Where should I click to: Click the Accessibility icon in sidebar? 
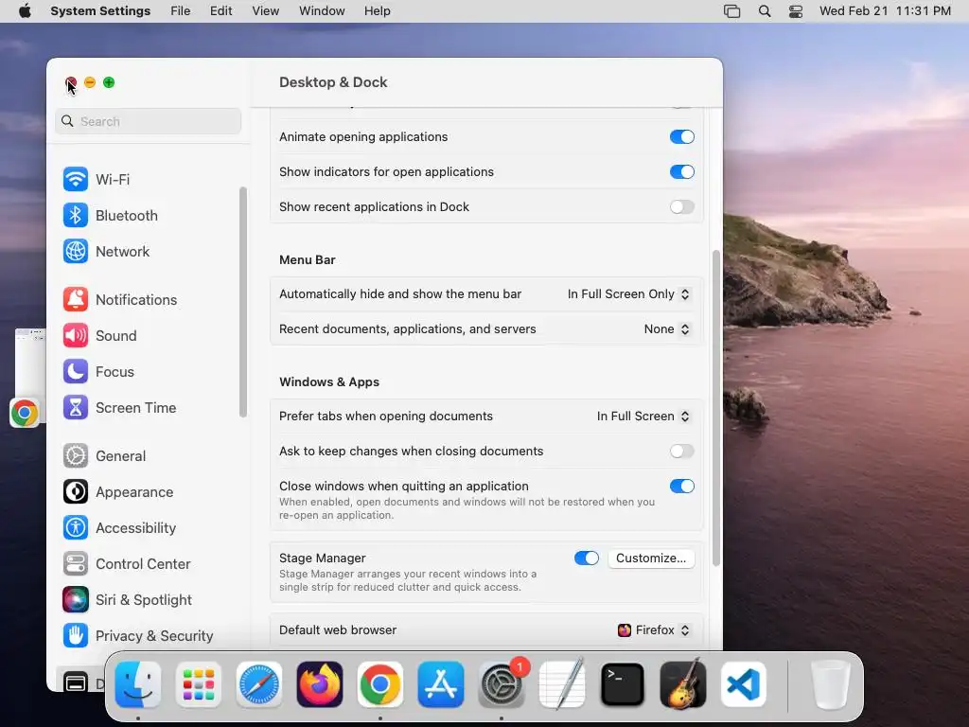[x=76, y=528]
